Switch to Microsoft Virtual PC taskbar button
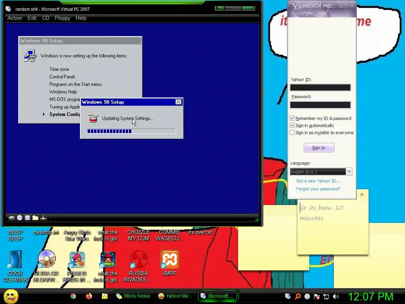This screenshot has width=405, height=304. (x=218, y=296)
